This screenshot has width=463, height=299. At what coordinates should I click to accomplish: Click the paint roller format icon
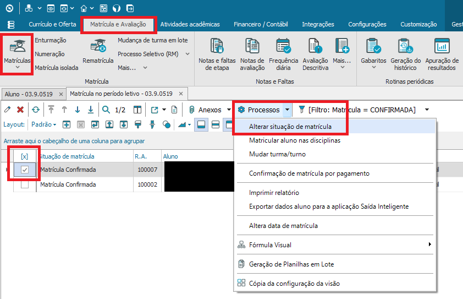click(x=138, y=124)
